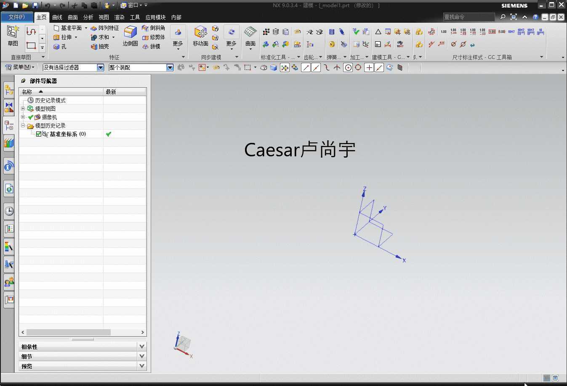Viewport: 567px width, 386px height.
Task: Toggle the 基准坐标系 (0) checkbox
Action: (39, 134)
